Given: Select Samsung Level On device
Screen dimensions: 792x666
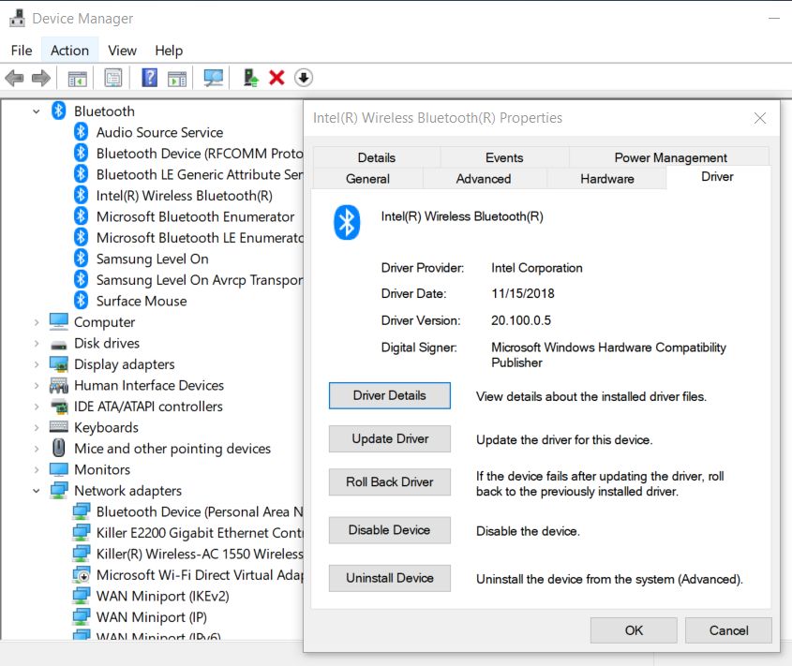Looking at the screenshot, I should pos(152,259).
